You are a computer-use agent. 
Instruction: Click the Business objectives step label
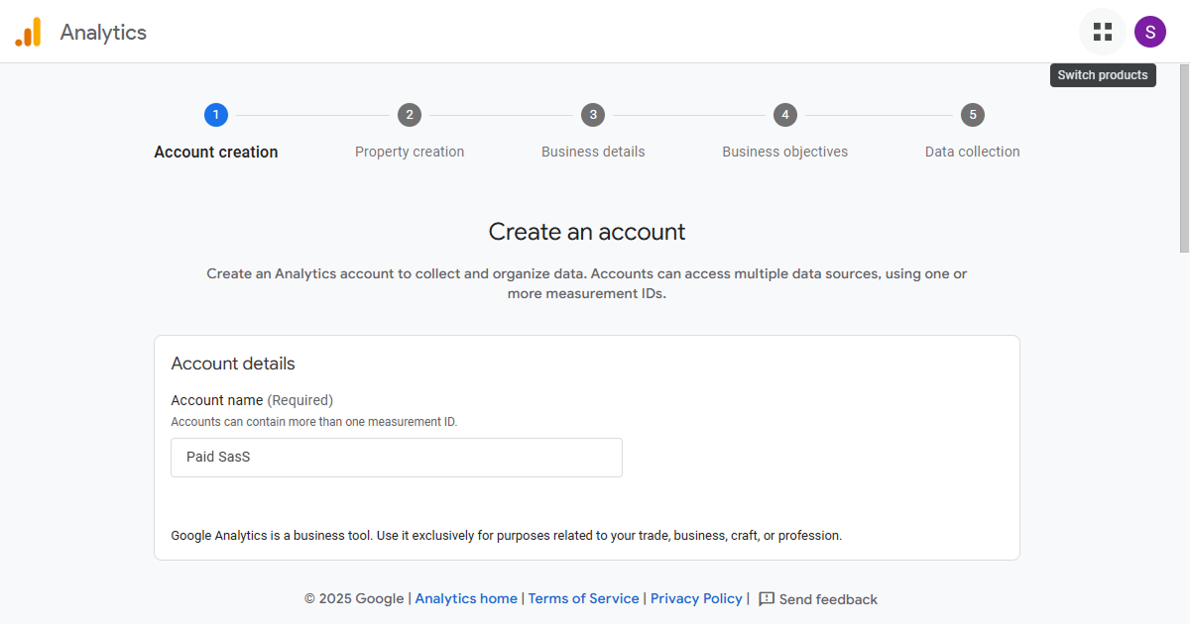784,151
